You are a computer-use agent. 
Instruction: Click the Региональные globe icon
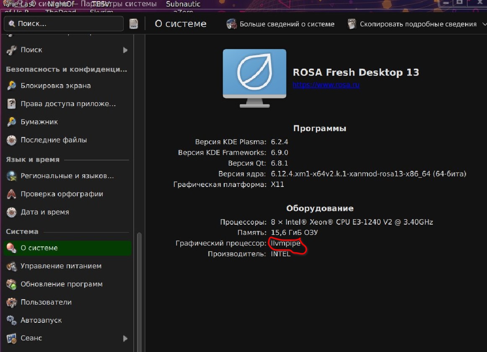11,176
